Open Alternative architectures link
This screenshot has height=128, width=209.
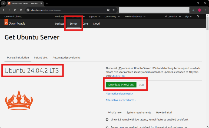point(121,100)
